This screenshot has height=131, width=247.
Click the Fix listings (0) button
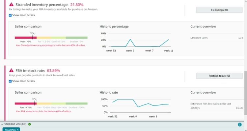click(219, 10)
